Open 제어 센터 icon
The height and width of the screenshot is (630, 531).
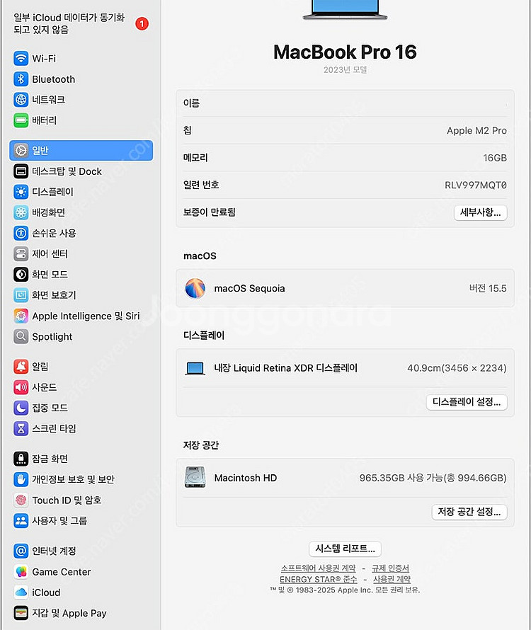pos(21,254)
